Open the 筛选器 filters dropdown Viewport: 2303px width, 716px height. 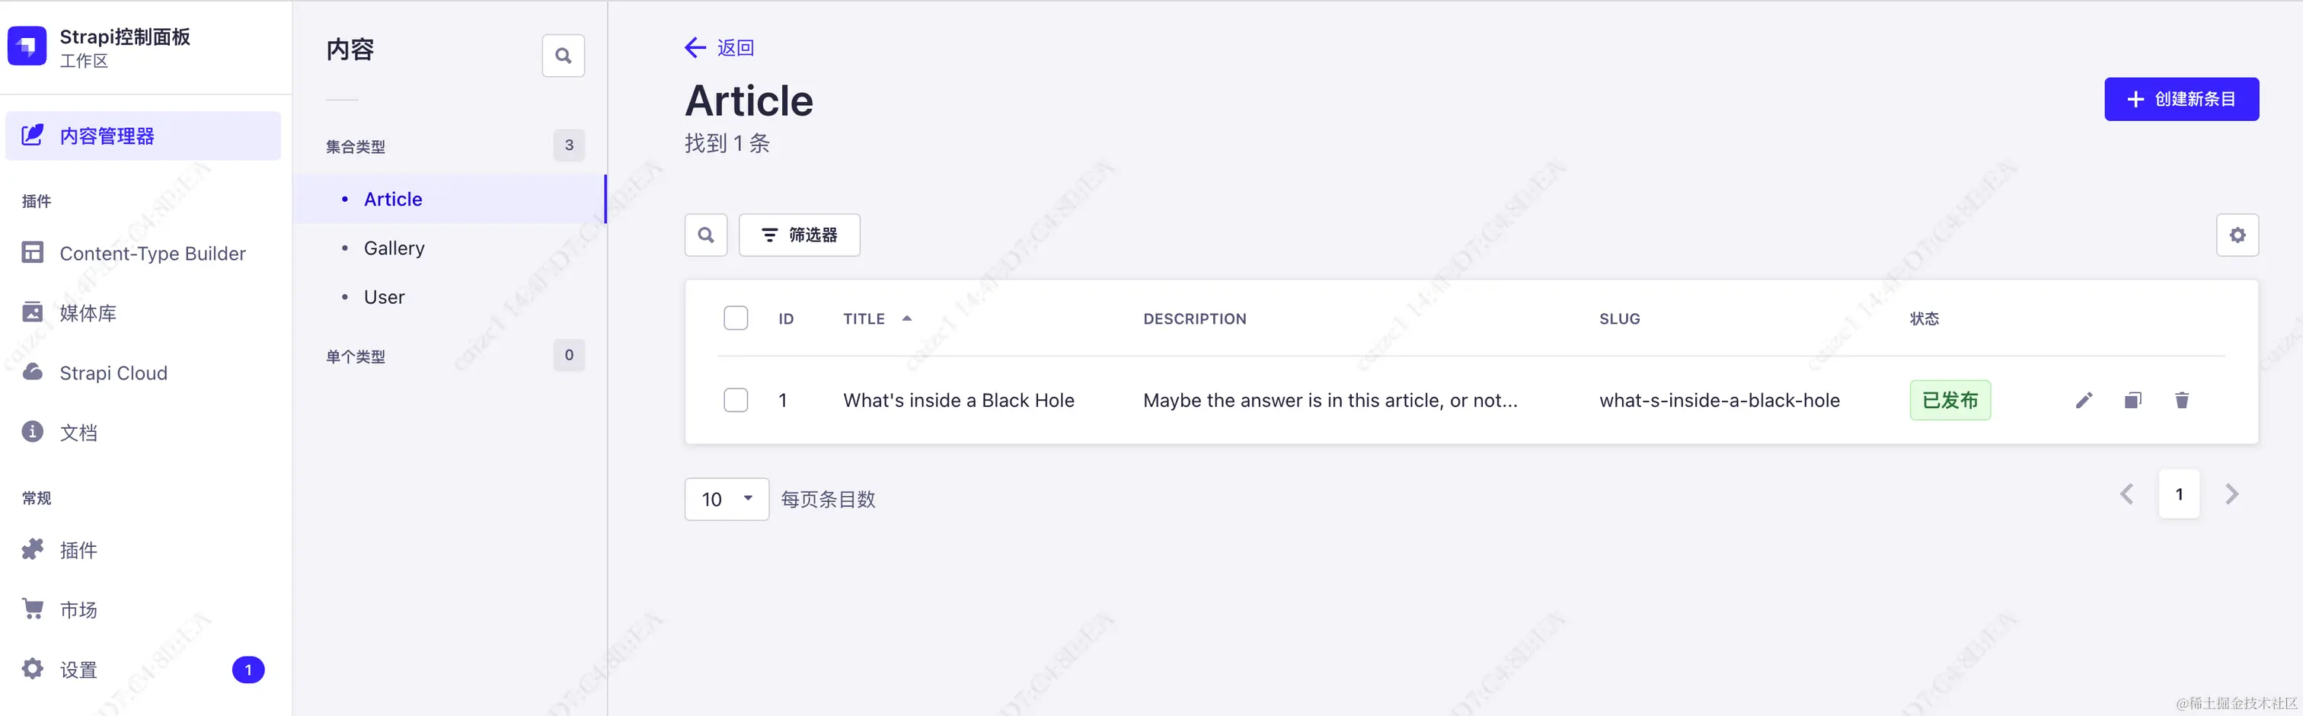pyautogui.click(x=799, y=235)
